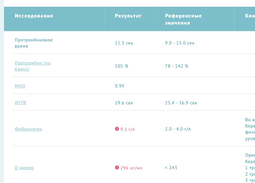Open the АЧТВ link
The height and width of the screenshot is (183, 255).
pyautogui.click(x=20, y=103)
